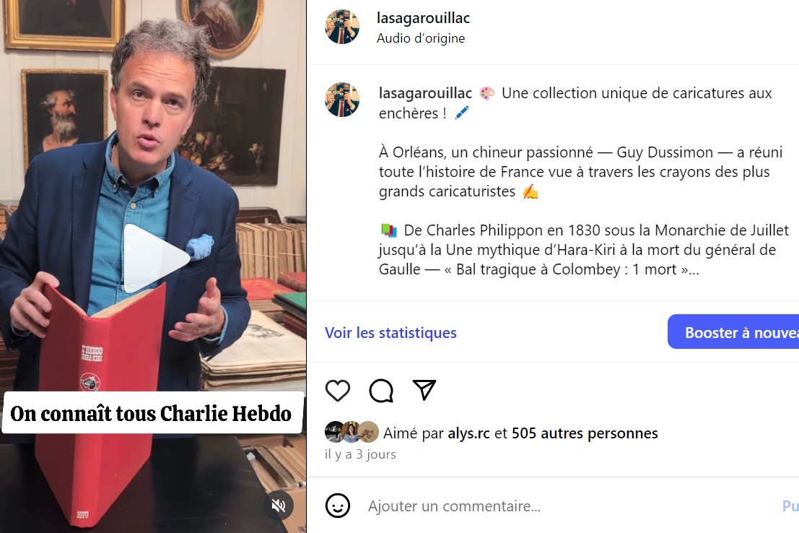View the 505 autres personnes likes list
The width and height of the screenshot is (799, 533).
585,433
